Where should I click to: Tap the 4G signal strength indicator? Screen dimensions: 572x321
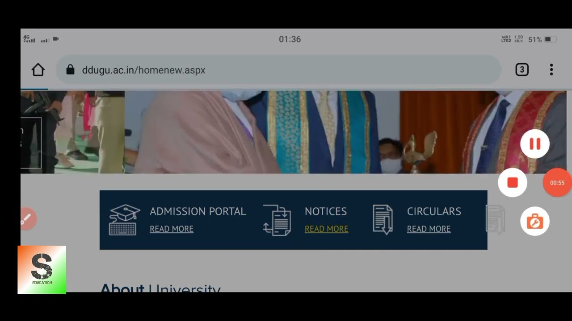[29, 39]
